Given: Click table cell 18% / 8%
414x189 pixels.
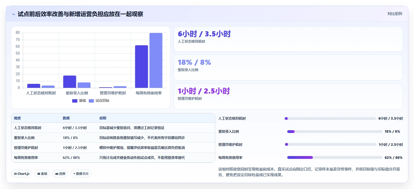Looking at the screenshot, I should point(70,138).
